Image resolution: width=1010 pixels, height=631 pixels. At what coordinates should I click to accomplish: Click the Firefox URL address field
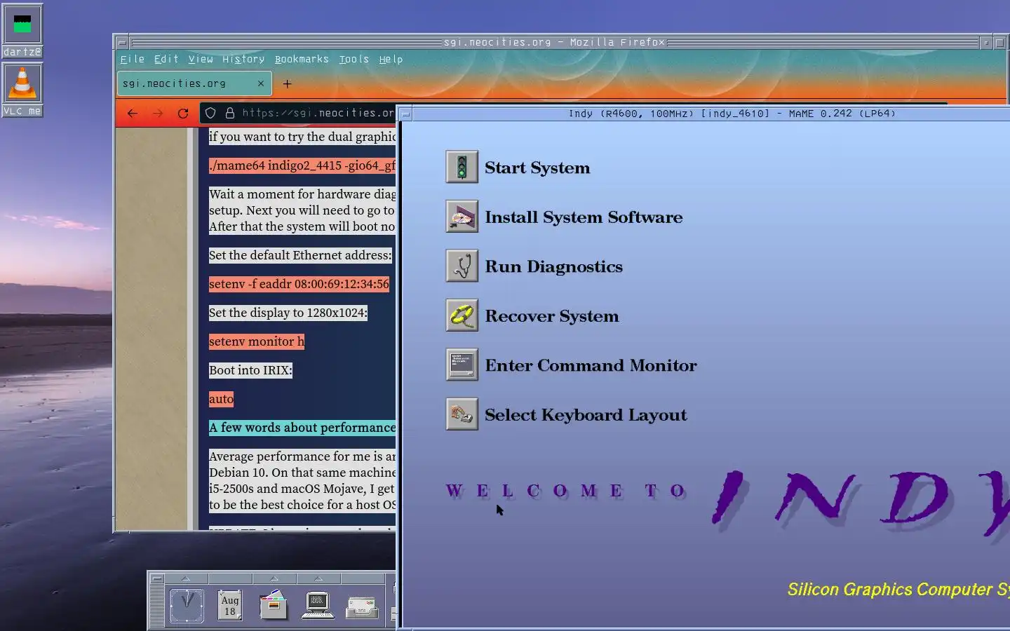tap(317, 113)
